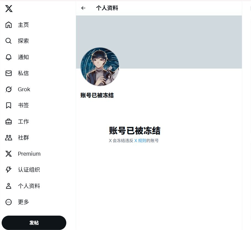Click the bookmark icon (书签)
Viewport: 251px width, 230px height.
[x=9, y=105]
